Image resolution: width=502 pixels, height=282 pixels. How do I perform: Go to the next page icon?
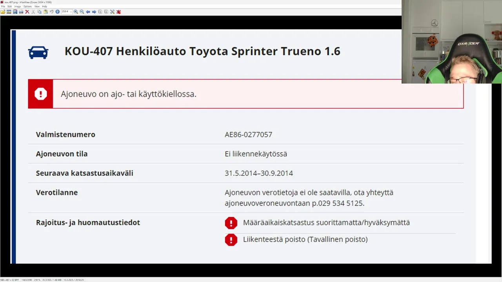tap(106, 12)
